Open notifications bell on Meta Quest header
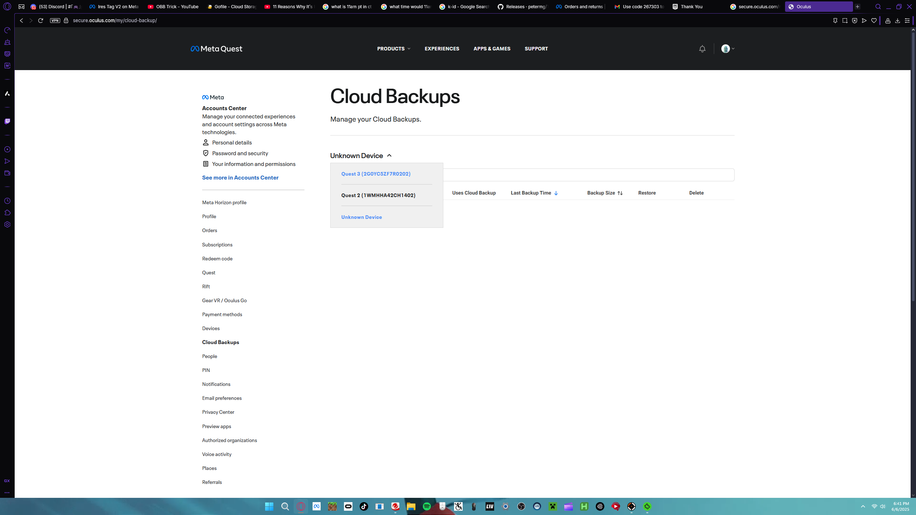This screenshot has width=916, height=515. tap(702, 49)
